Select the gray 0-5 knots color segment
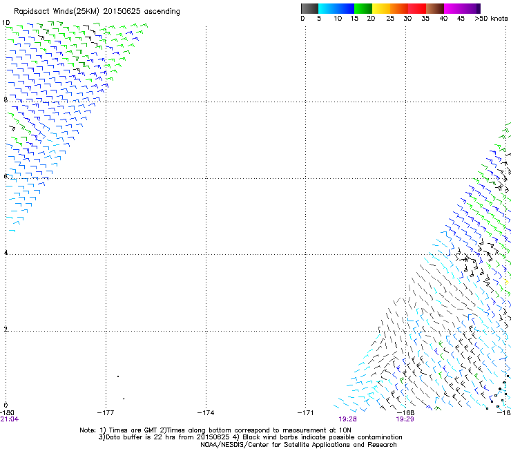The image size is (511, 449). coord(309,8)
